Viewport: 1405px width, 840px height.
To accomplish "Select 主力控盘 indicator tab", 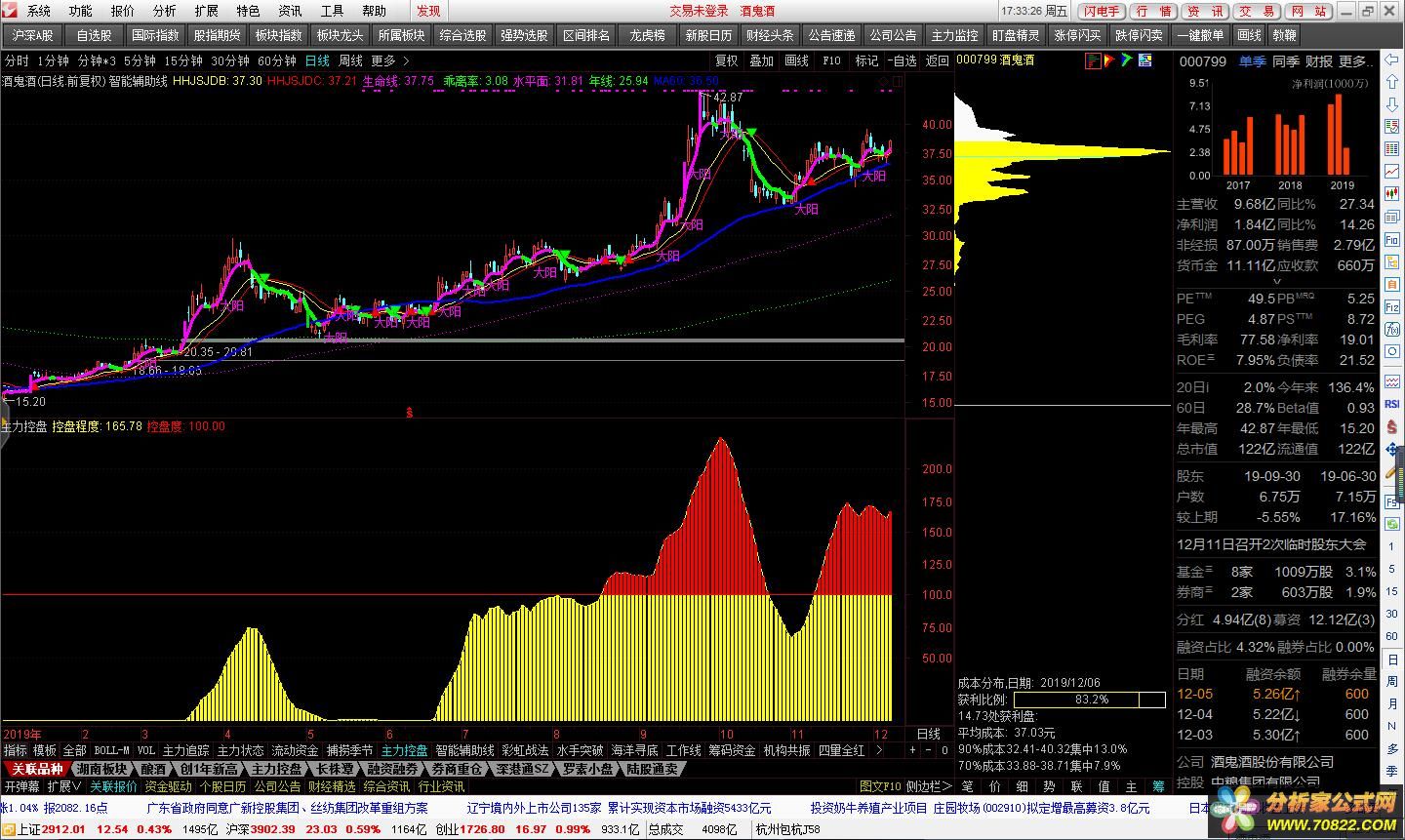I will [404, 751].
